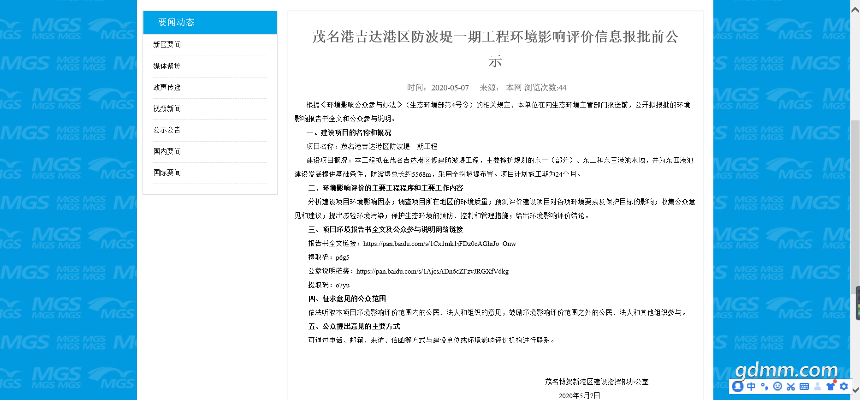Open the 视频新闻 sidebar item
Screen dimensions: 860x400
click(x=167, y=108)
